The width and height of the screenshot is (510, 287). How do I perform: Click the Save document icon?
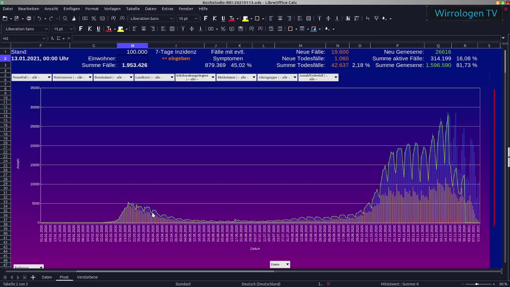pos(16,18)
